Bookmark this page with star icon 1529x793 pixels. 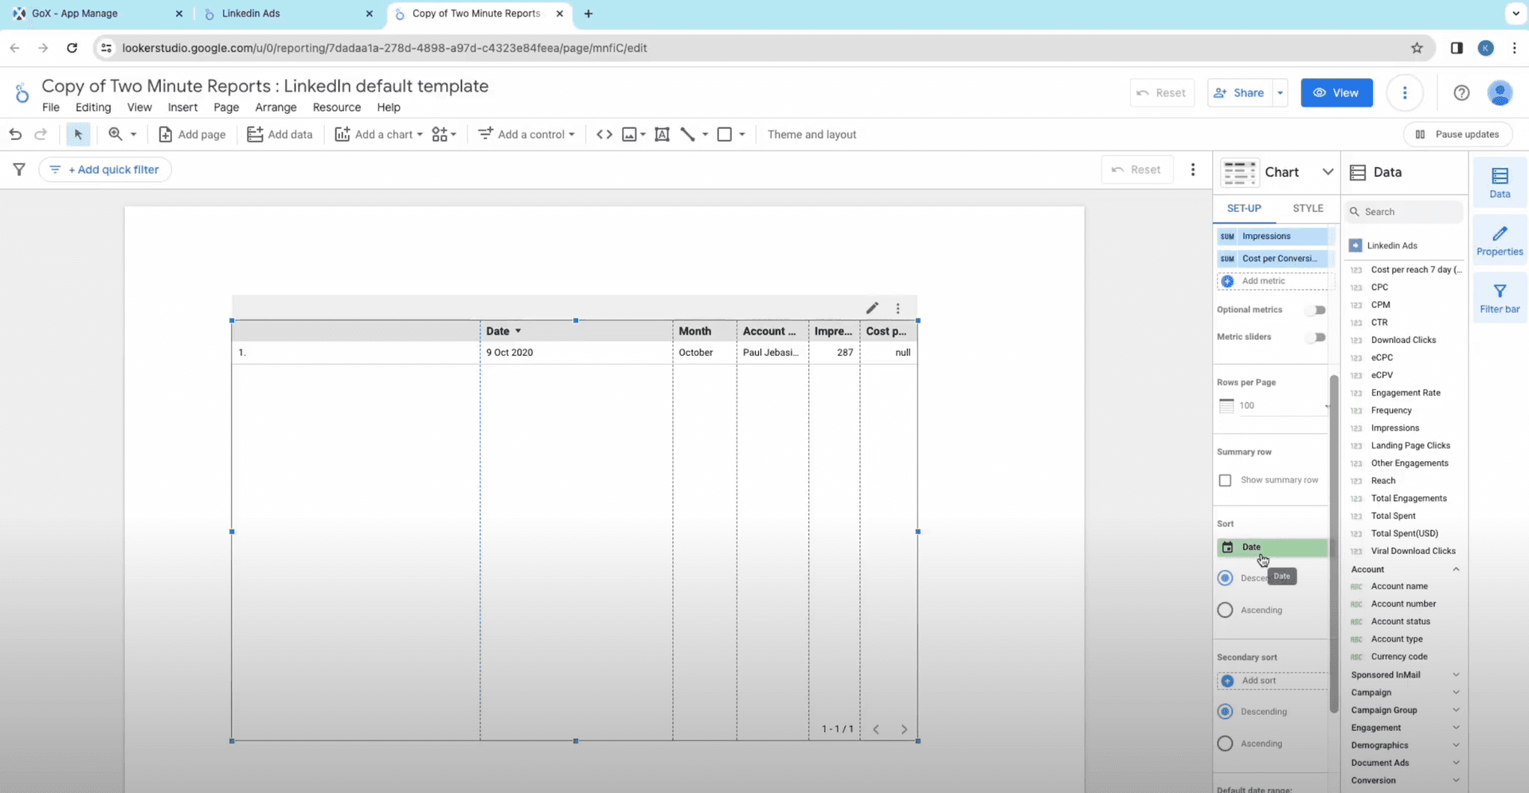point(1417,48)
